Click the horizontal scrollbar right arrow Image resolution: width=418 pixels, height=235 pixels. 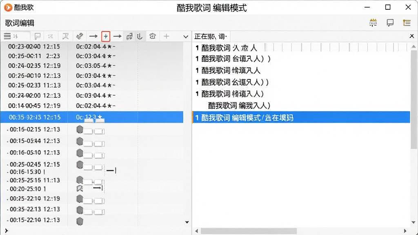[x=405, y=231]
